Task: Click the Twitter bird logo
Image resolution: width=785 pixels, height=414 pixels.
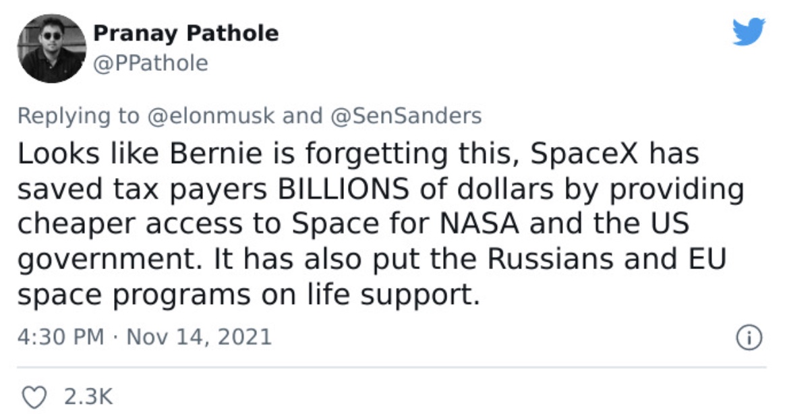Action: click(749, 32)
